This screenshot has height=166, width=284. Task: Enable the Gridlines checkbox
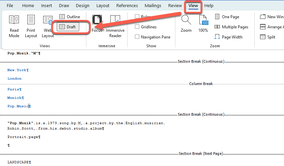[x=137, y=27]
